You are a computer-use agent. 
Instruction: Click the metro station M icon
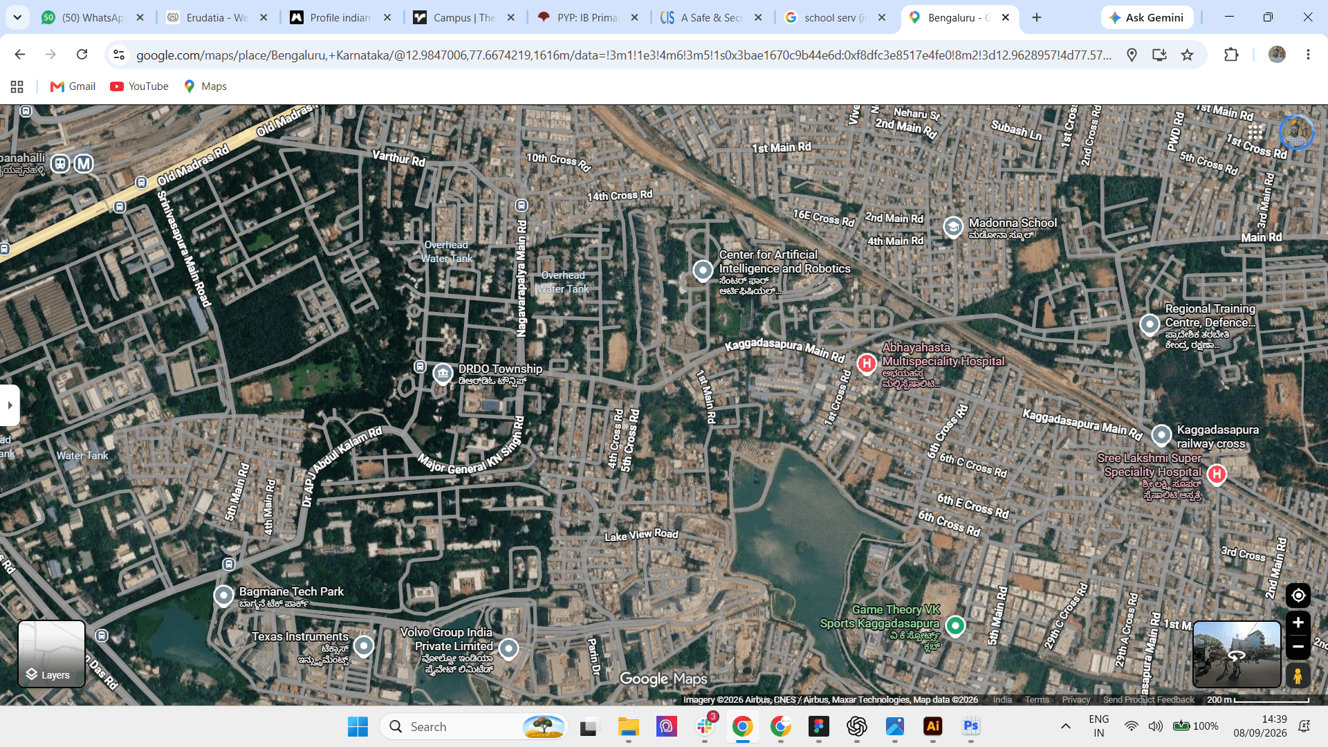84,164
